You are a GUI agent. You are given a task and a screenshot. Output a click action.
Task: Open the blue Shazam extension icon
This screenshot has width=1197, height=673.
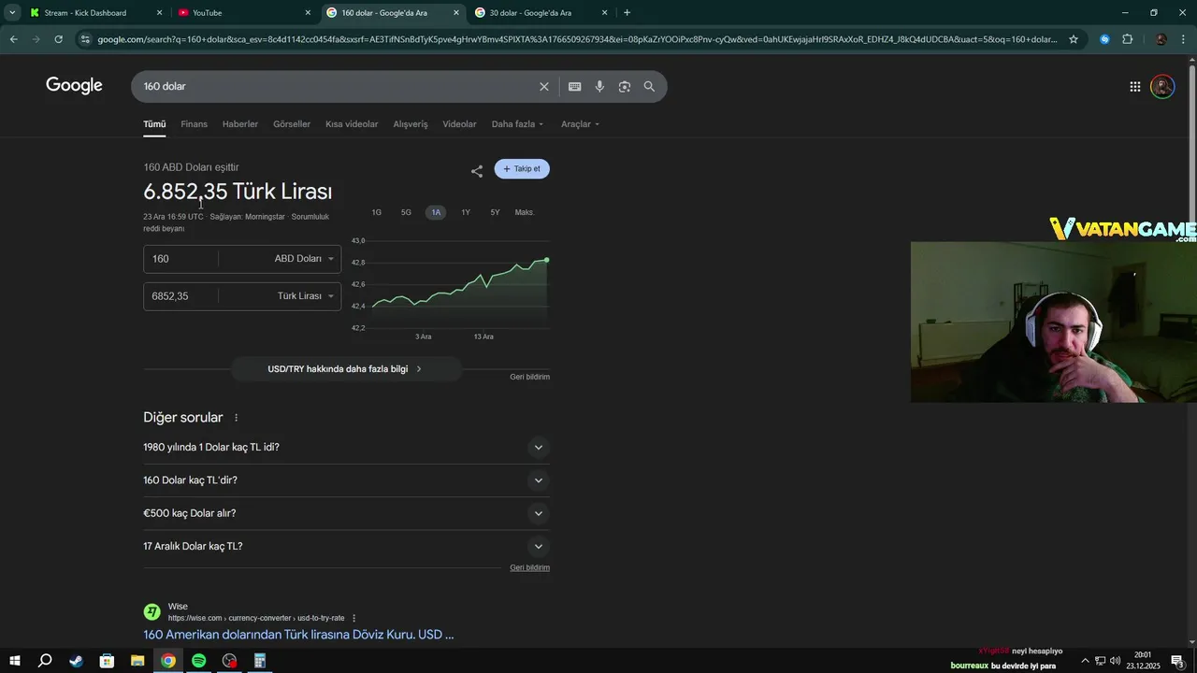(x=1104, y=39)
